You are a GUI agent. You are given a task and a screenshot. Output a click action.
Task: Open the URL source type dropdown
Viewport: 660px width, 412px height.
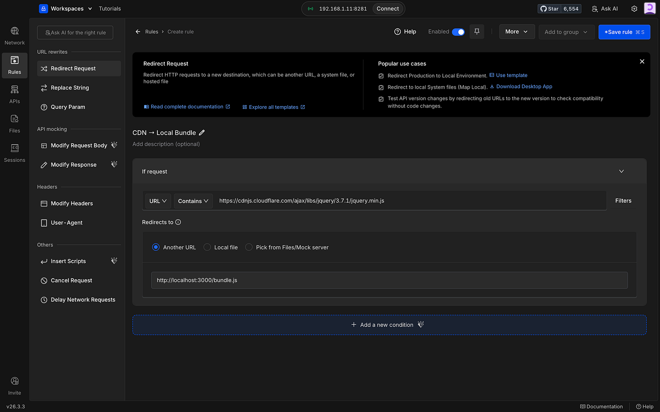158,201
